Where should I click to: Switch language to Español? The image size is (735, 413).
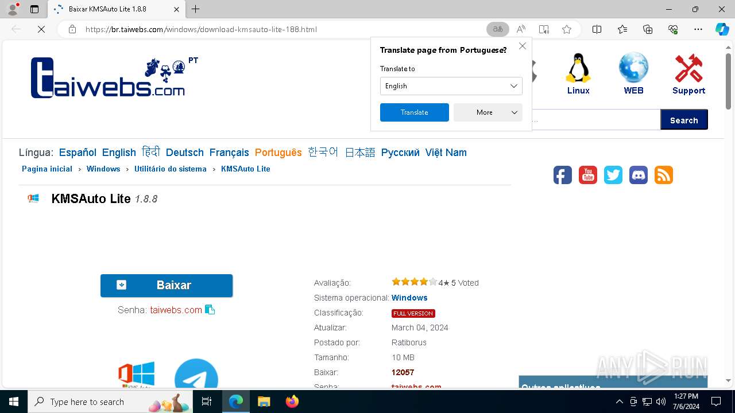pyautogui.click(x=78, y=153)
